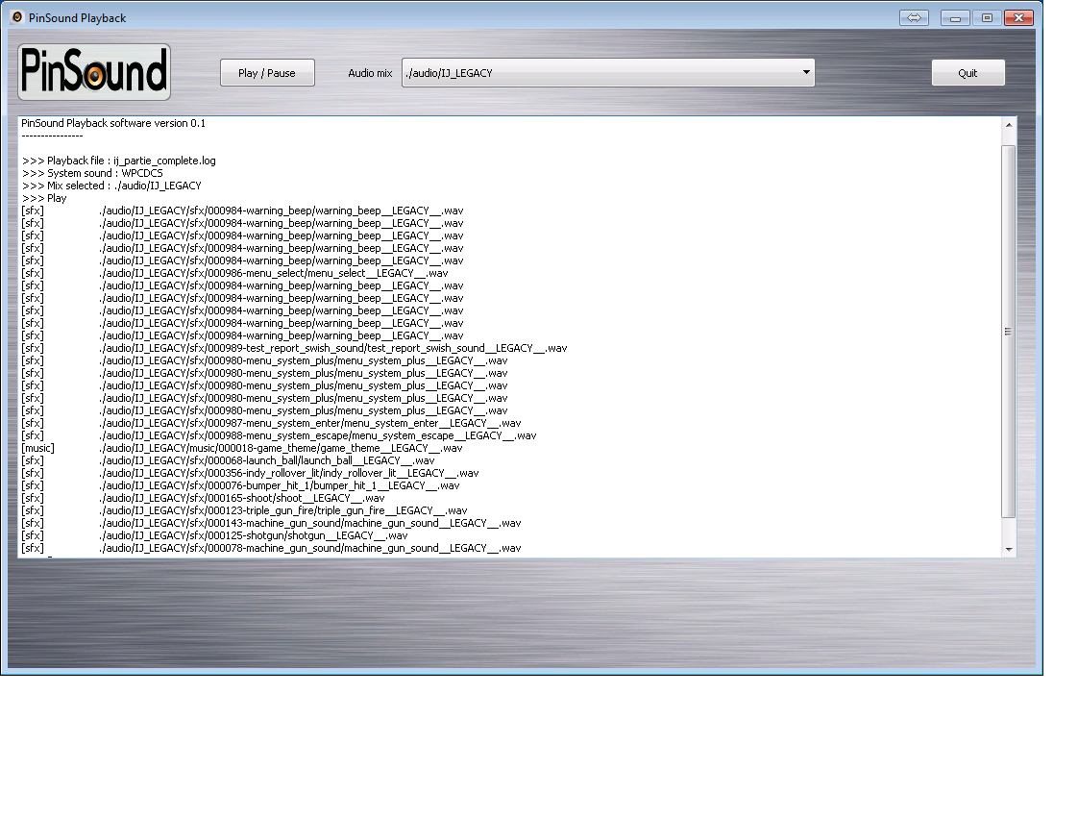The width and height of the screenshot is (1078, 818).
Task: Click the 000123-triple_gun_fire log entry
Action: (x=244, y=510)
